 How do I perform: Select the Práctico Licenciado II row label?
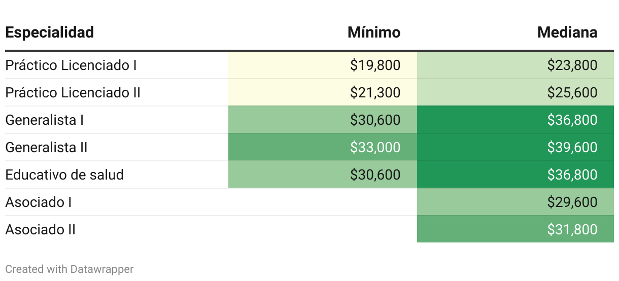click(73, 92)
